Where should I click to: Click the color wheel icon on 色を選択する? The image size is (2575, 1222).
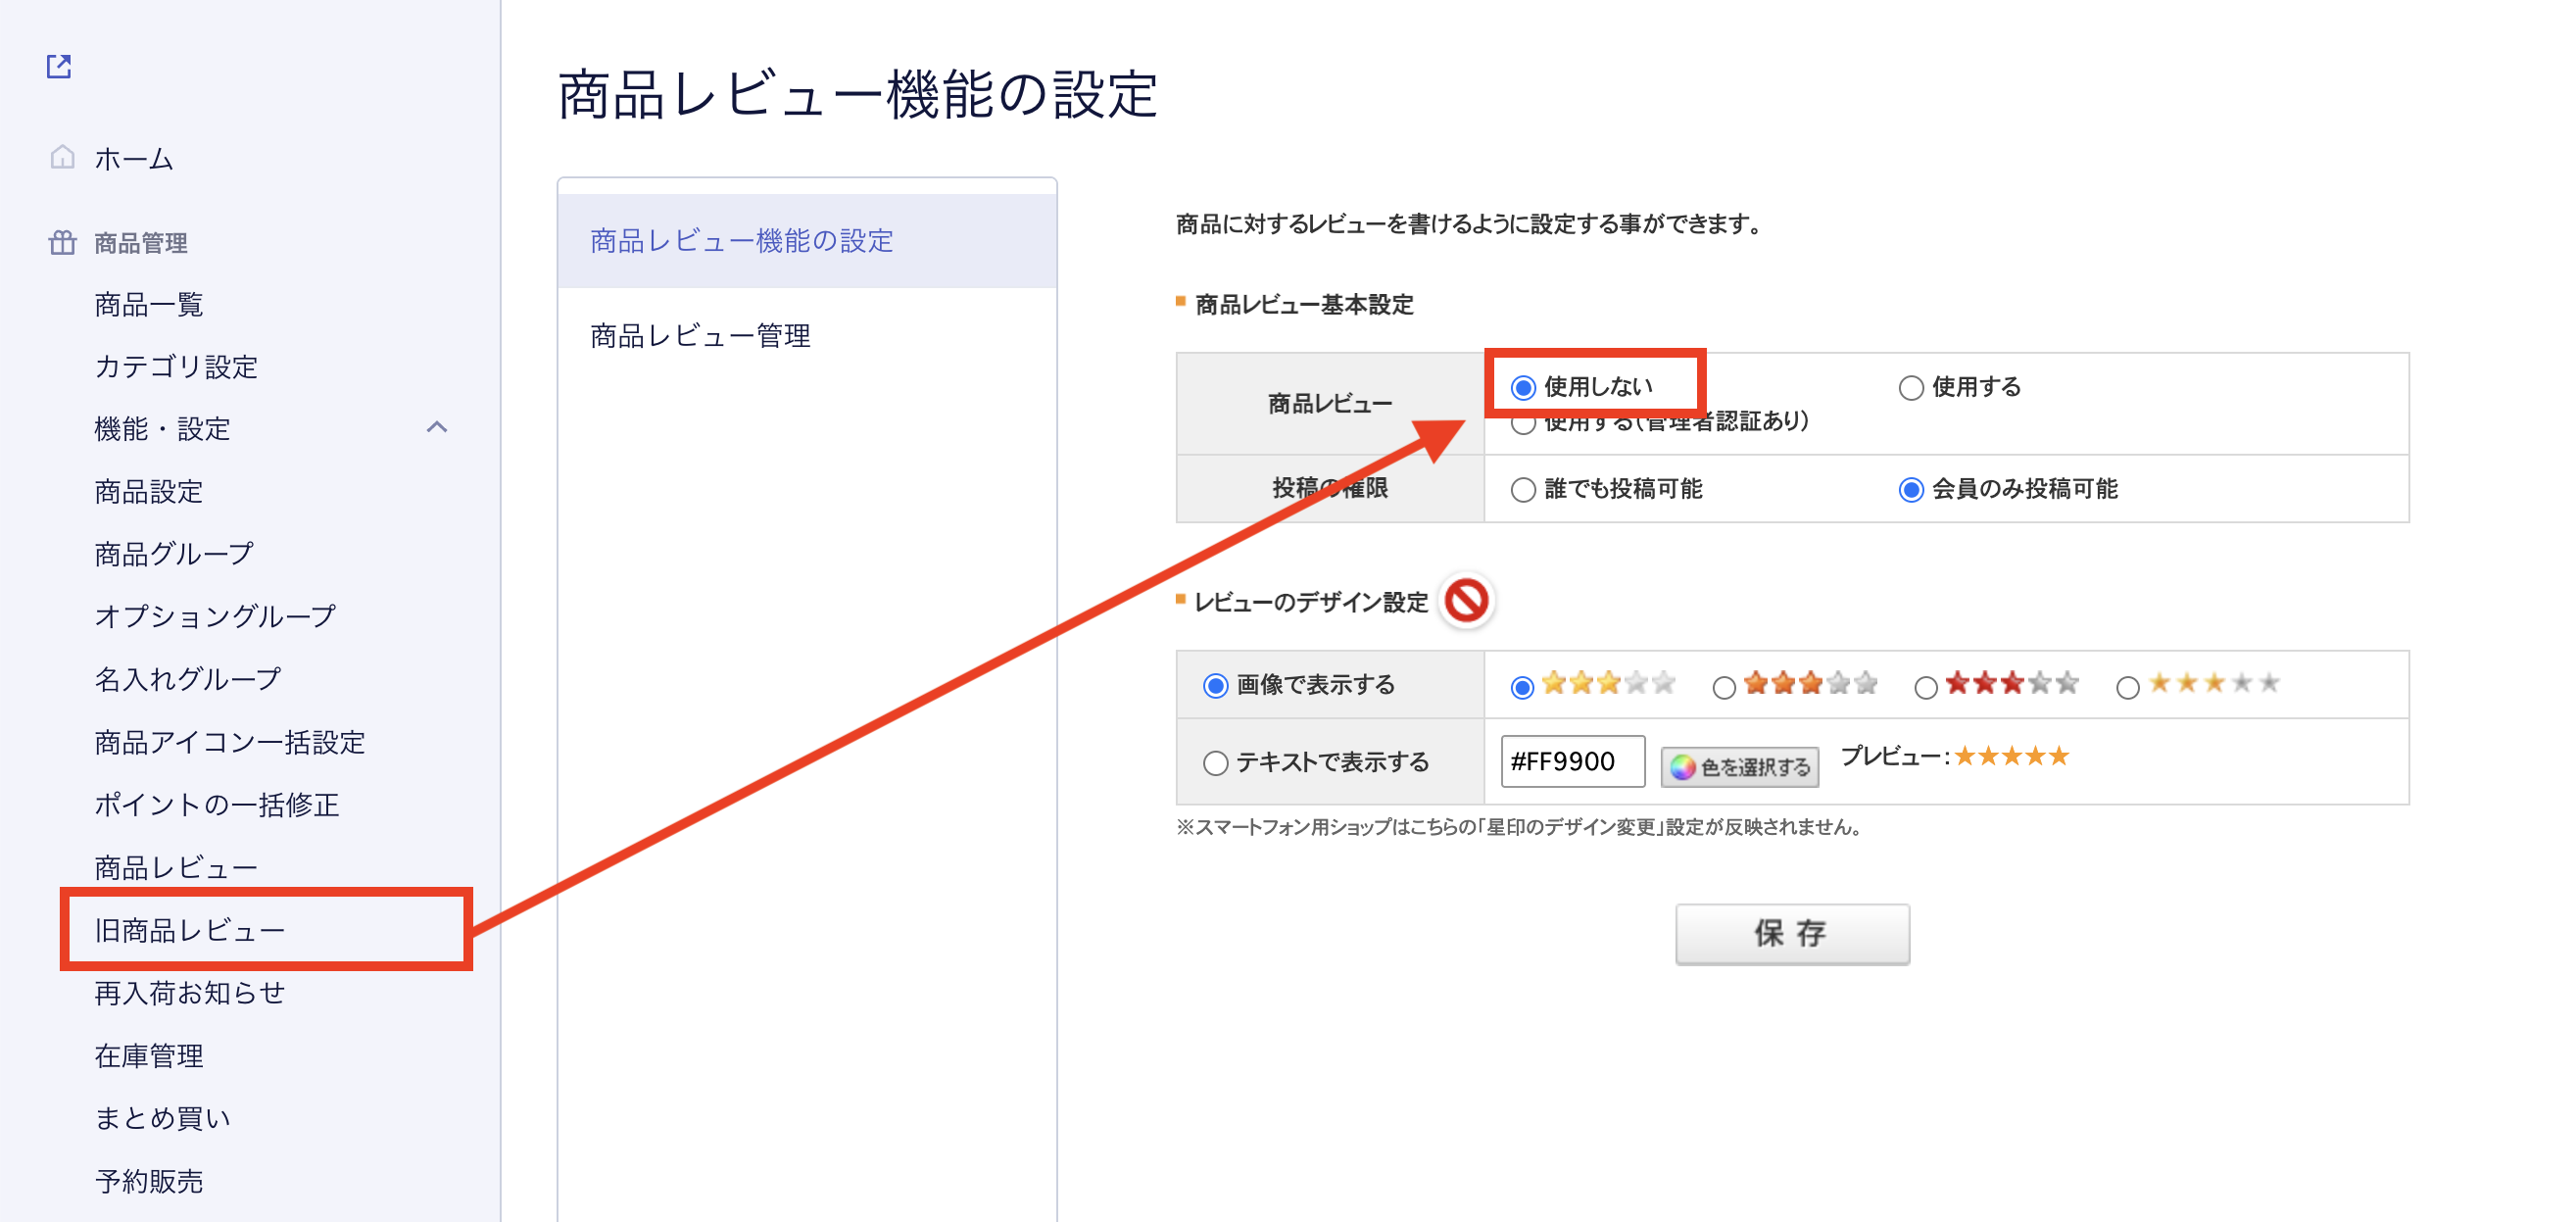click(1682, 766)
